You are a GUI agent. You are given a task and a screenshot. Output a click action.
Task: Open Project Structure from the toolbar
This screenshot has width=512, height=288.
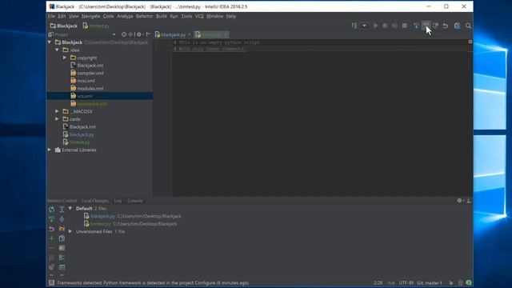(x=457, y=26)
